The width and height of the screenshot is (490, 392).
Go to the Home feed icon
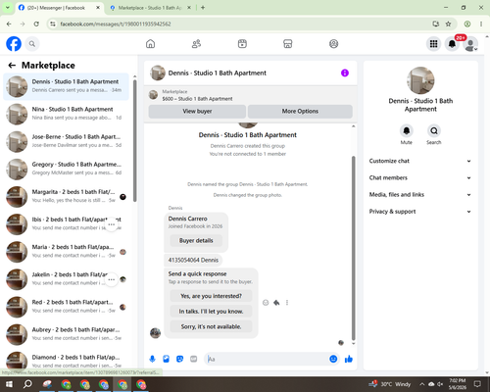coord(150,44)
